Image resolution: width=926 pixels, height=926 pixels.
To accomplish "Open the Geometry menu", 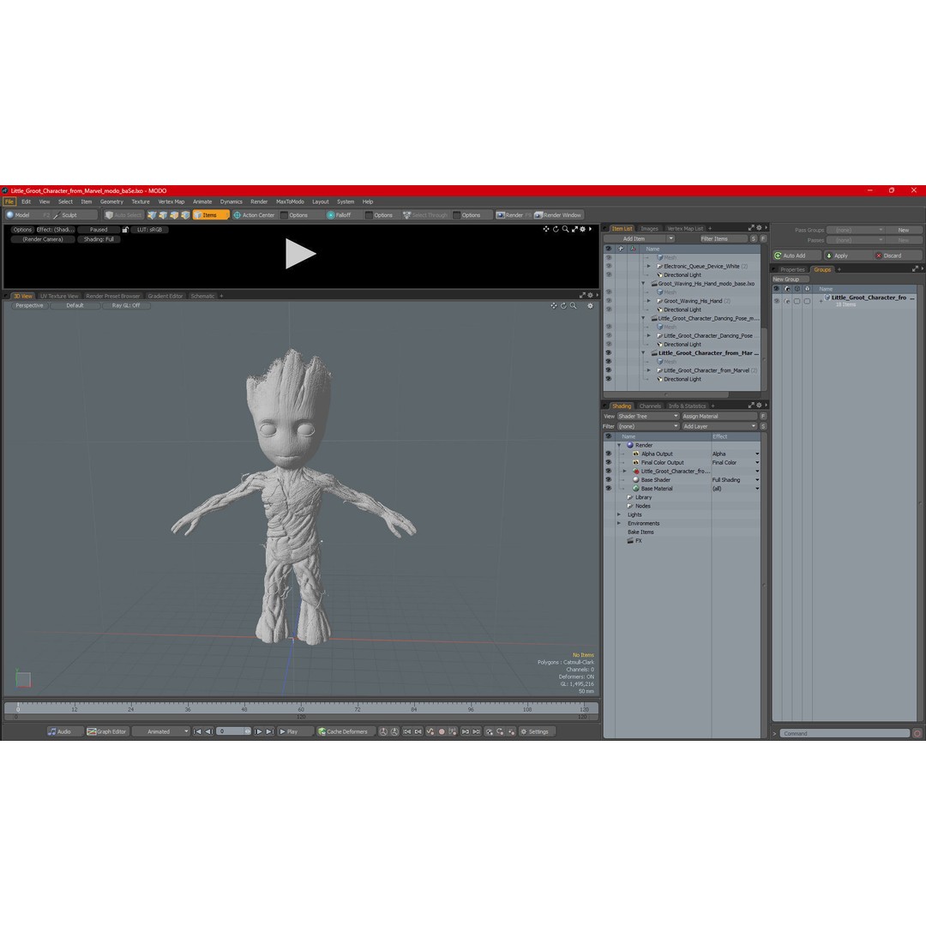I will pyautogui.click(x=111, y=202).
